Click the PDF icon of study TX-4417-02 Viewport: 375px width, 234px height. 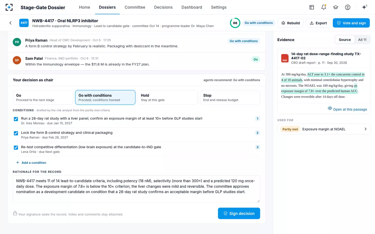(285, 58)
